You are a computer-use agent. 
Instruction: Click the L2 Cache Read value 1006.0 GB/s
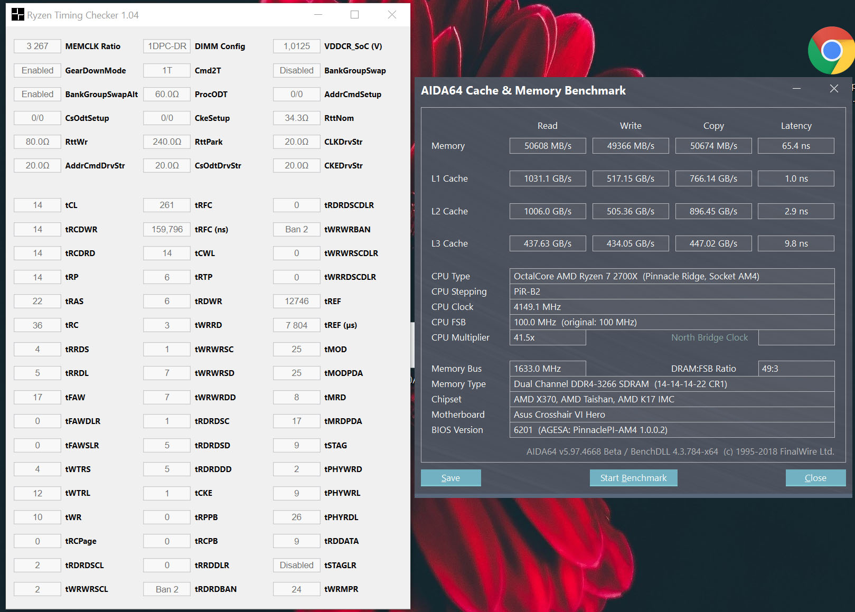(548, 211)
